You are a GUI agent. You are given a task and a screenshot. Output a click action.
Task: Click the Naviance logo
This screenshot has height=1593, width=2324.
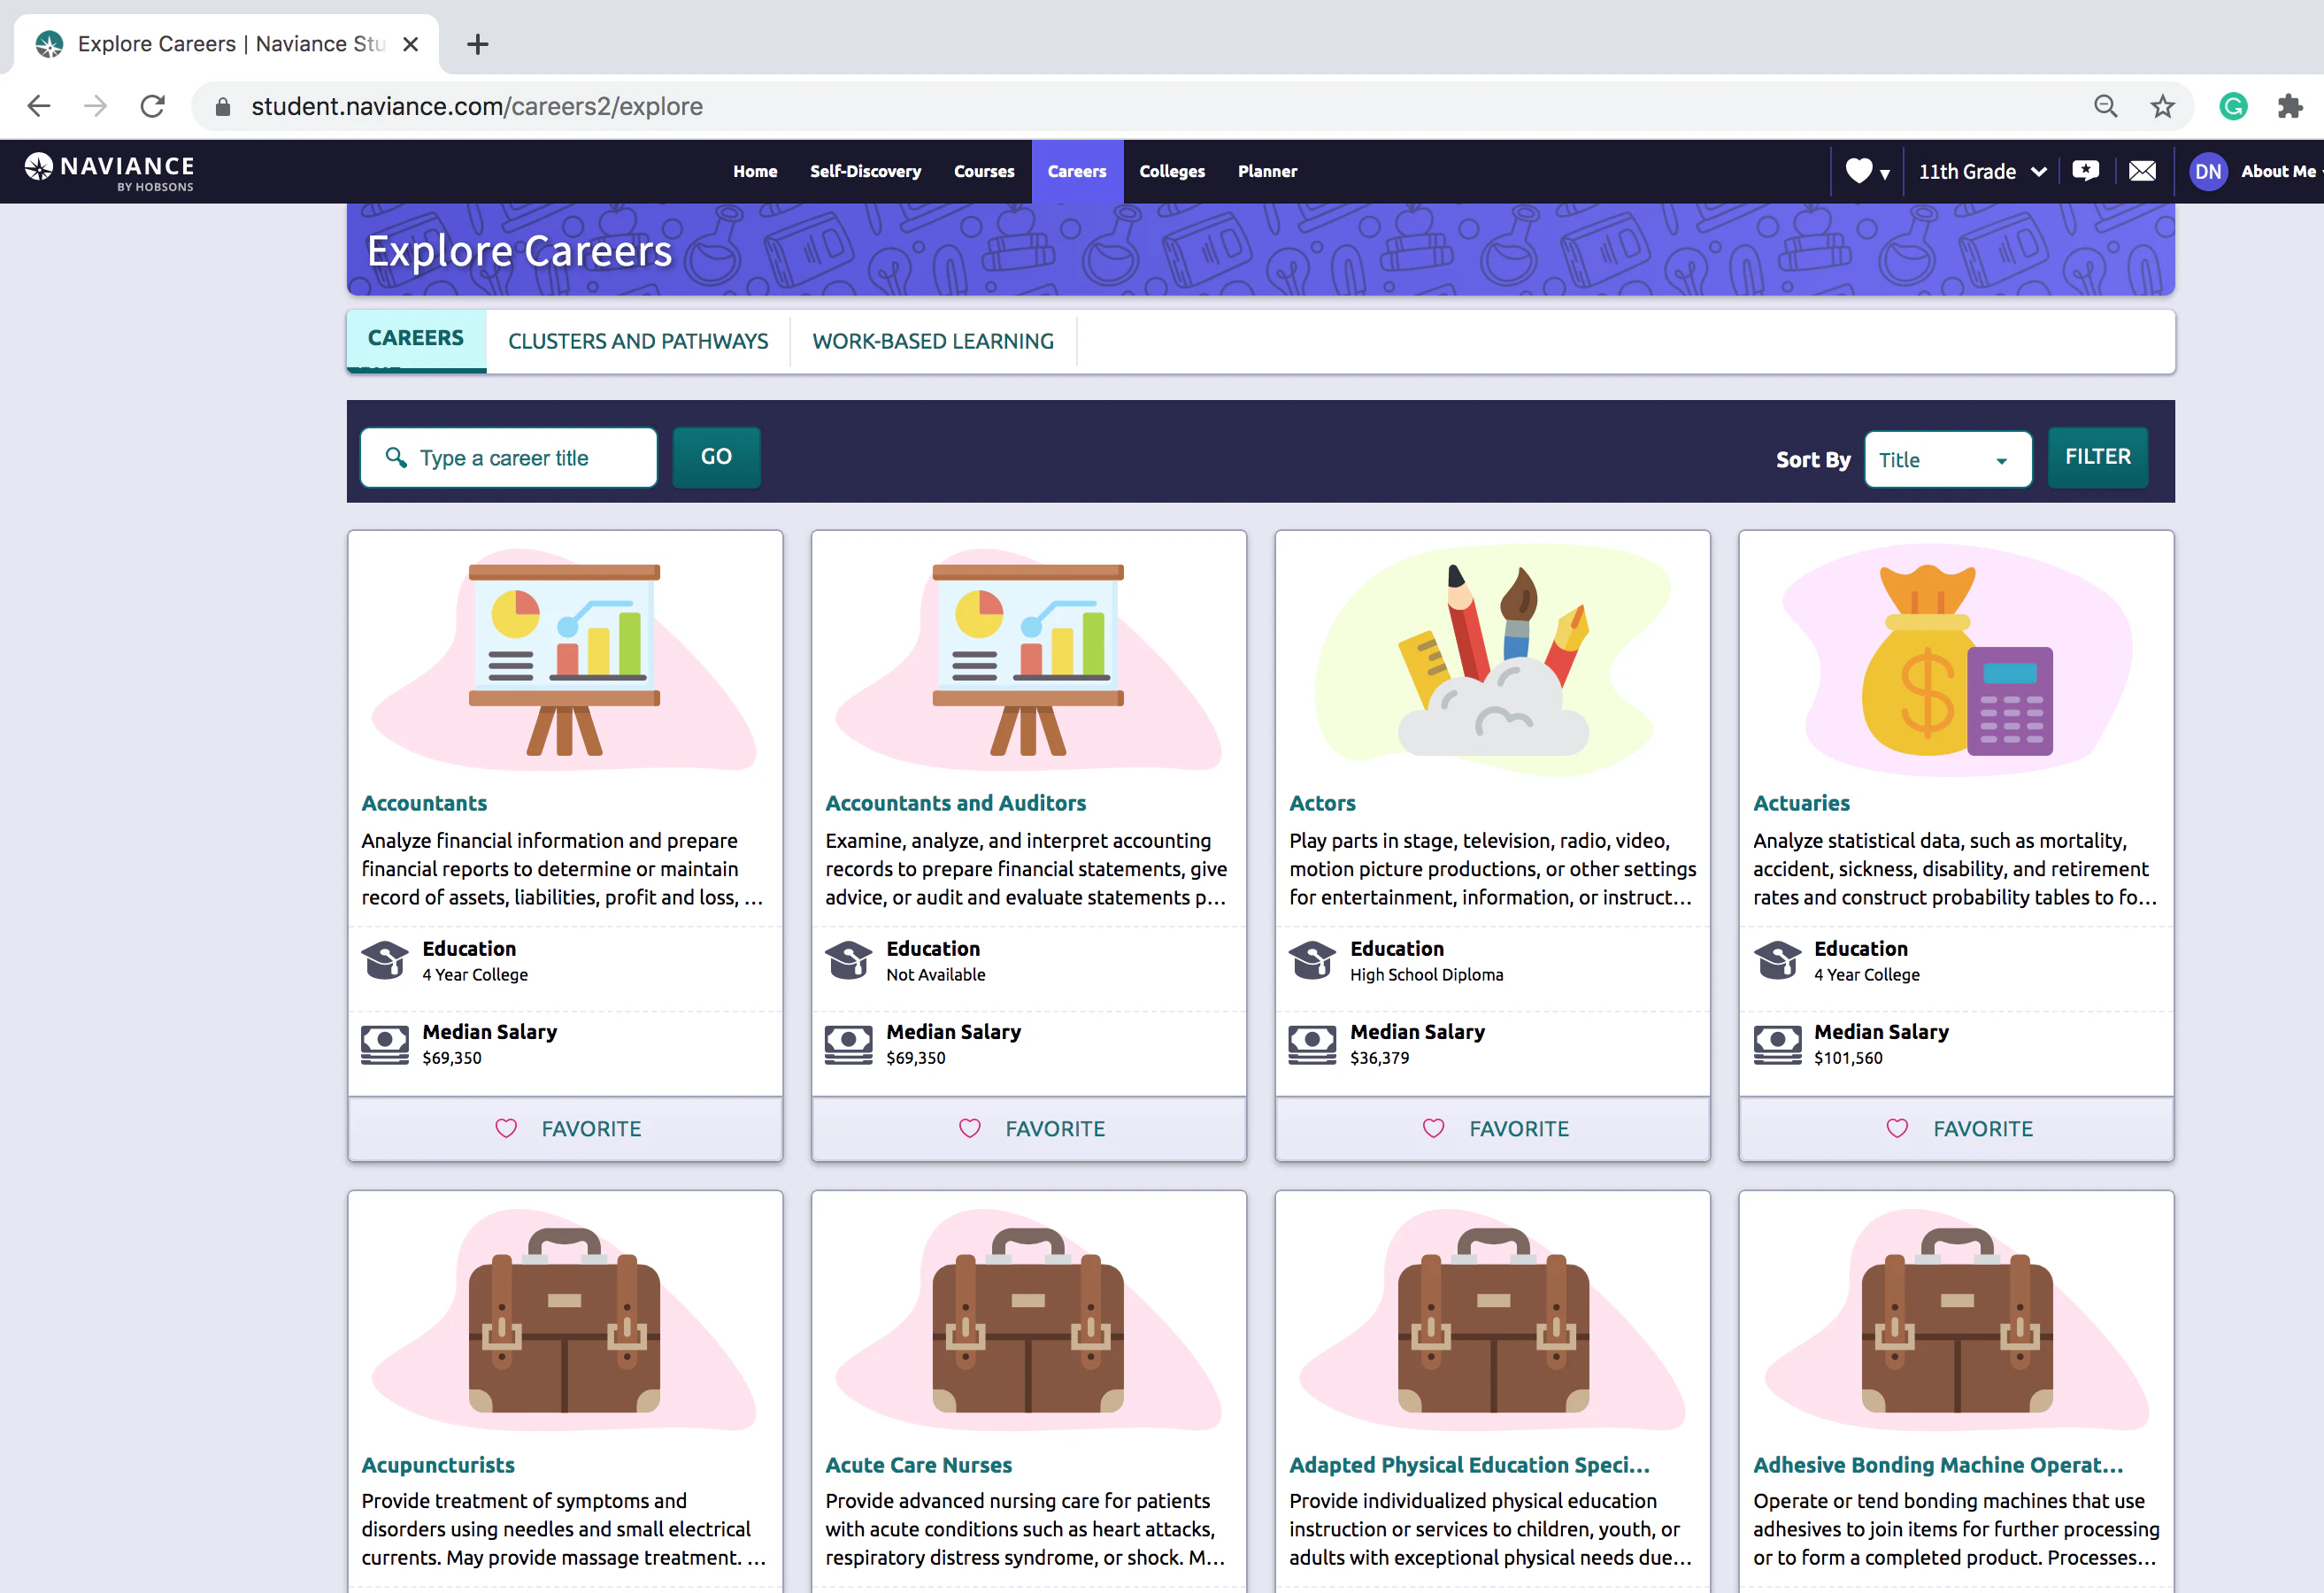tap(110, 170)
